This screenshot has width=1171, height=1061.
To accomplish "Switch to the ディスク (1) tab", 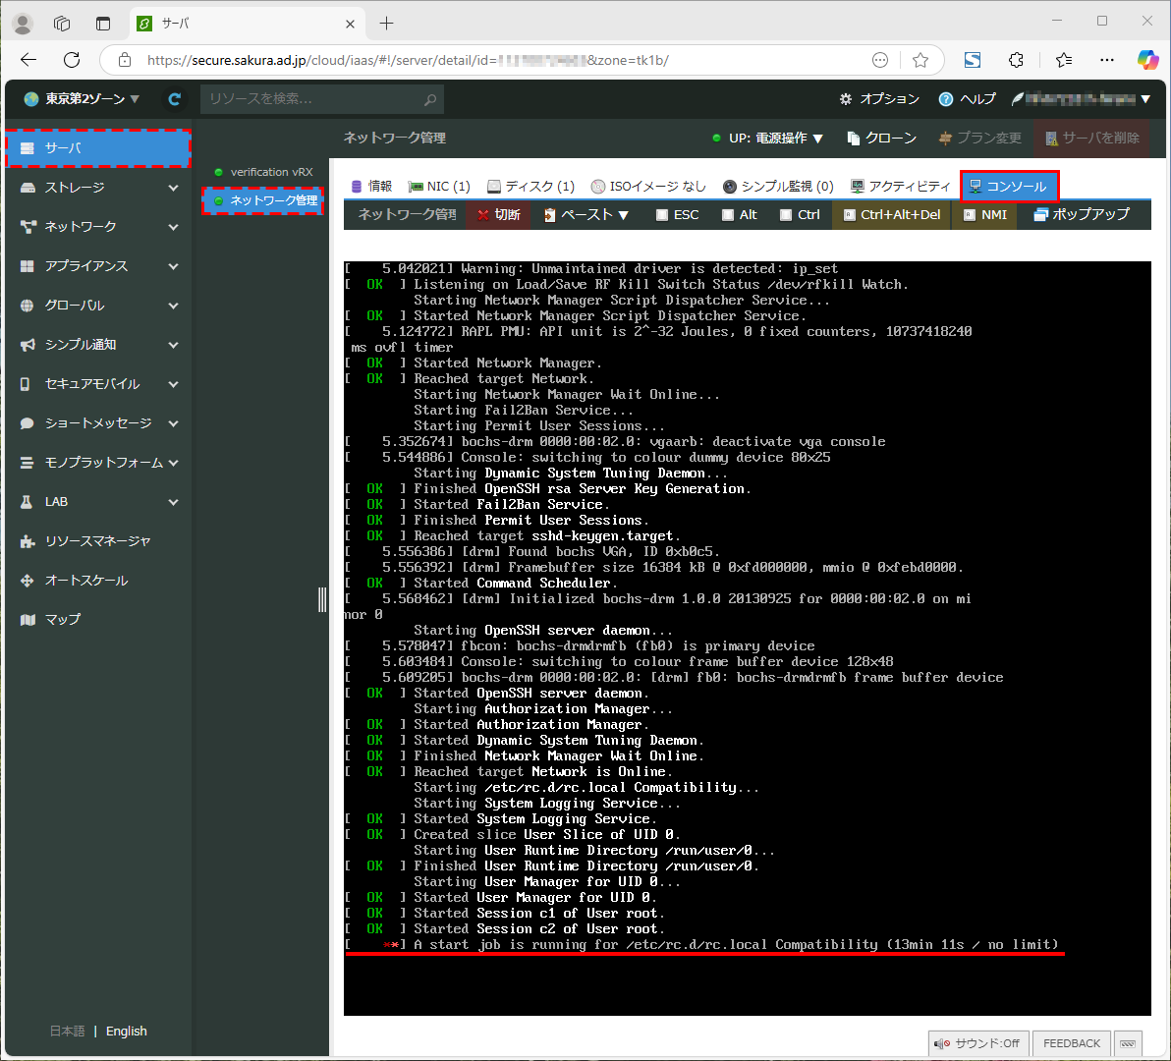I will [531, 186].
